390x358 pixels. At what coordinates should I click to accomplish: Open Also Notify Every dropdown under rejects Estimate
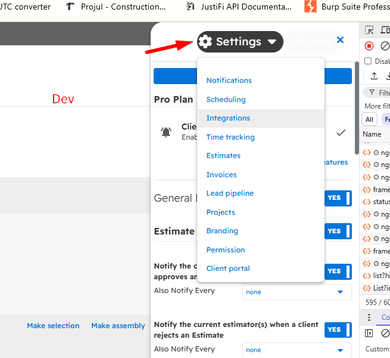coord(297,350)
